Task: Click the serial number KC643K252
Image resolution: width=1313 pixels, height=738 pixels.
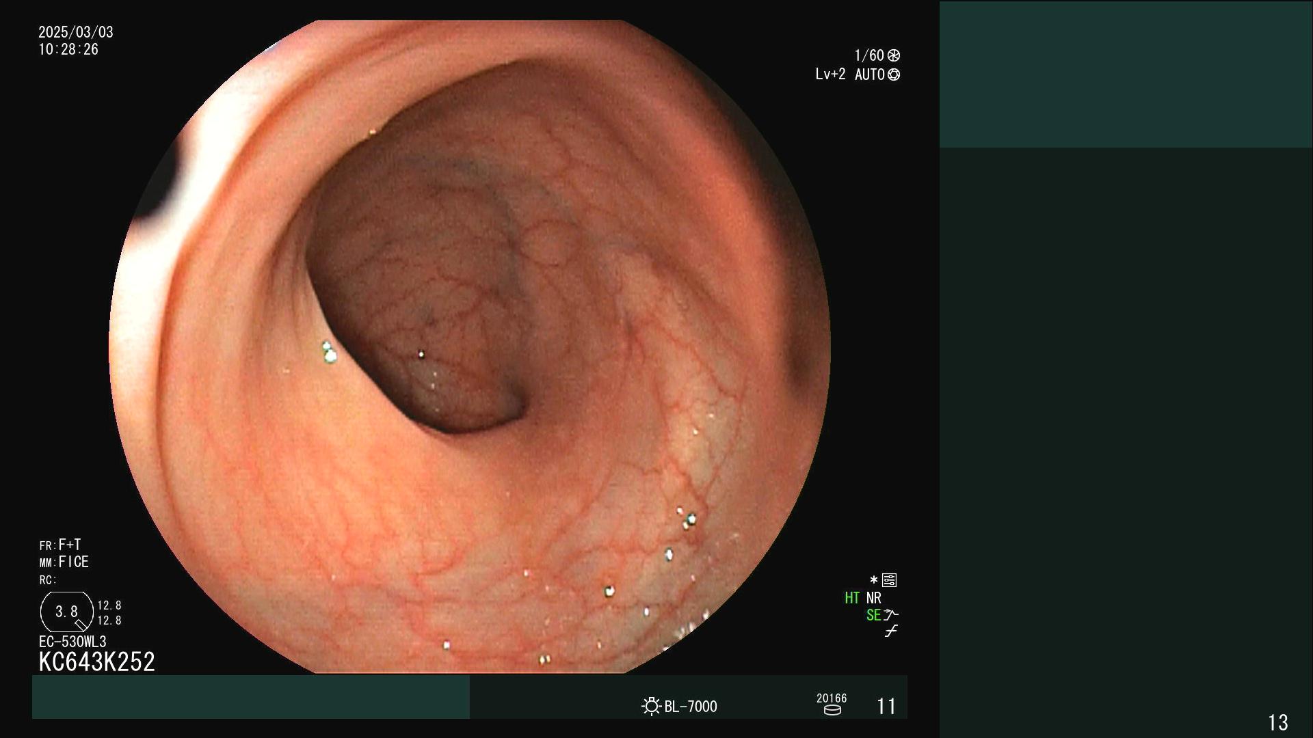Action: [x=97, y=661]
